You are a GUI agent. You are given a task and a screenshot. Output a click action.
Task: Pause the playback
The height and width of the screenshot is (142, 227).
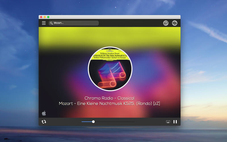point(175,122)
